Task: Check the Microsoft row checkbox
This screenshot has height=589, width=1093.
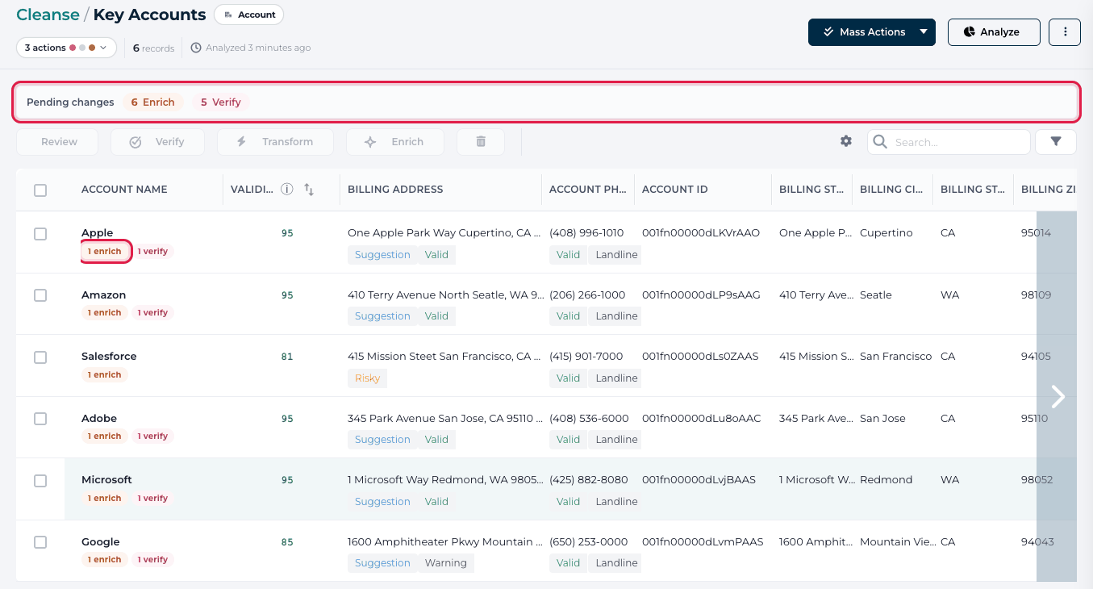Action: (x=40, y=481)
